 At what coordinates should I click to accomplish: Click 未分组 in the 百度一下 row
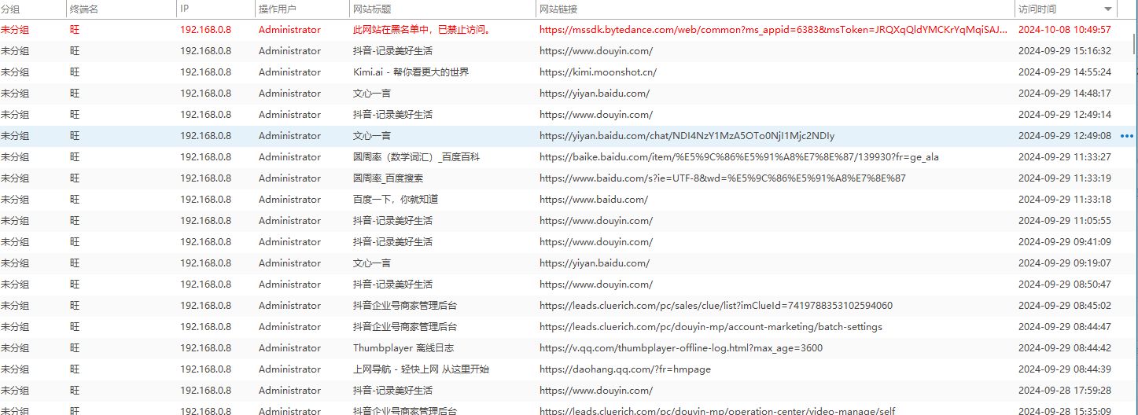coord(14,200)
